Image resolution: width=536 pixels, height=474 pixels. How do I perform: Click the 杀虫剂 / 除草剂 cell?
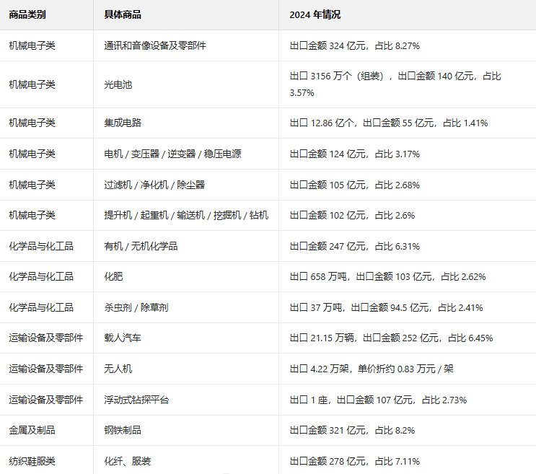[136, 307]
